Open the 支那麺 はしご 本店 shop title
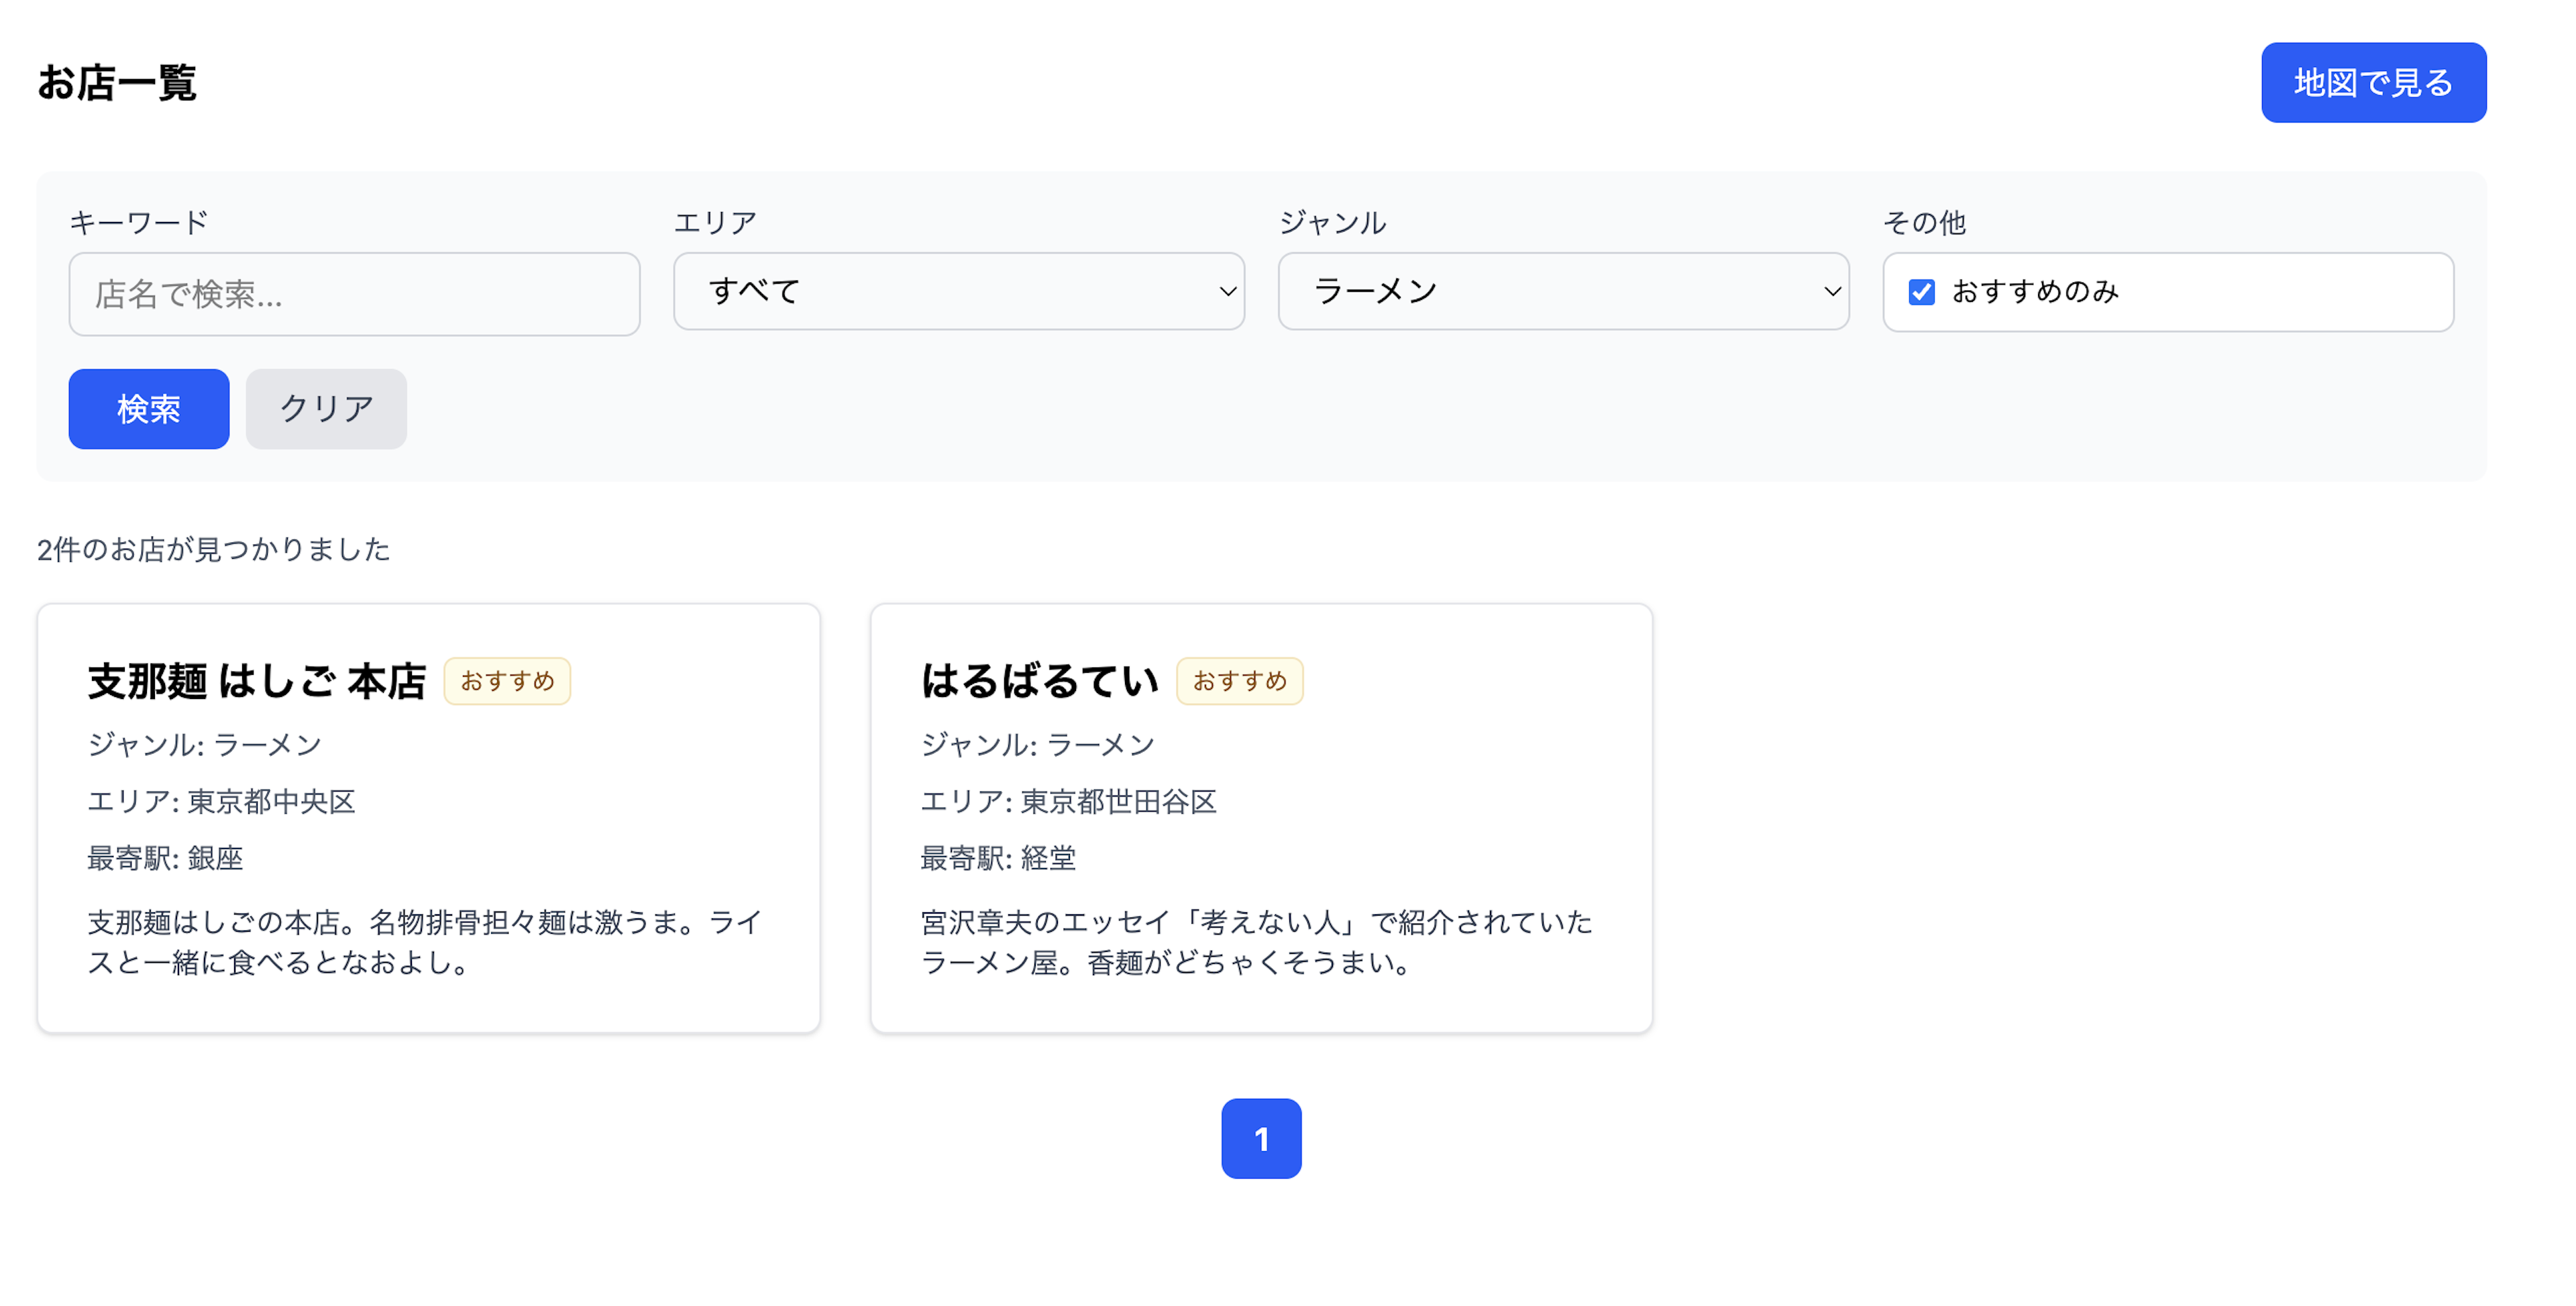The height and width of the screenshot is (1306, 2576). [x=257, y=681]
